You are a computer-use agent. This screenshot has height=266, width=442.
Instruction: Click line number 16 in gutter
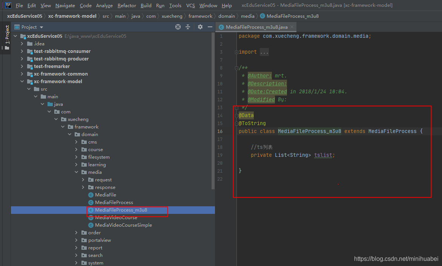[220, 131]
